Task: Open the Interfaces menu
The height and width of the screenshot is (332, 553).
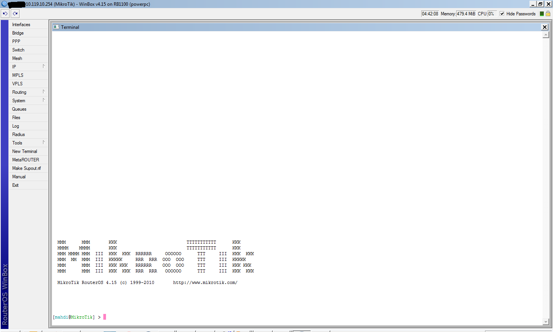Action: tap(28, 25)
